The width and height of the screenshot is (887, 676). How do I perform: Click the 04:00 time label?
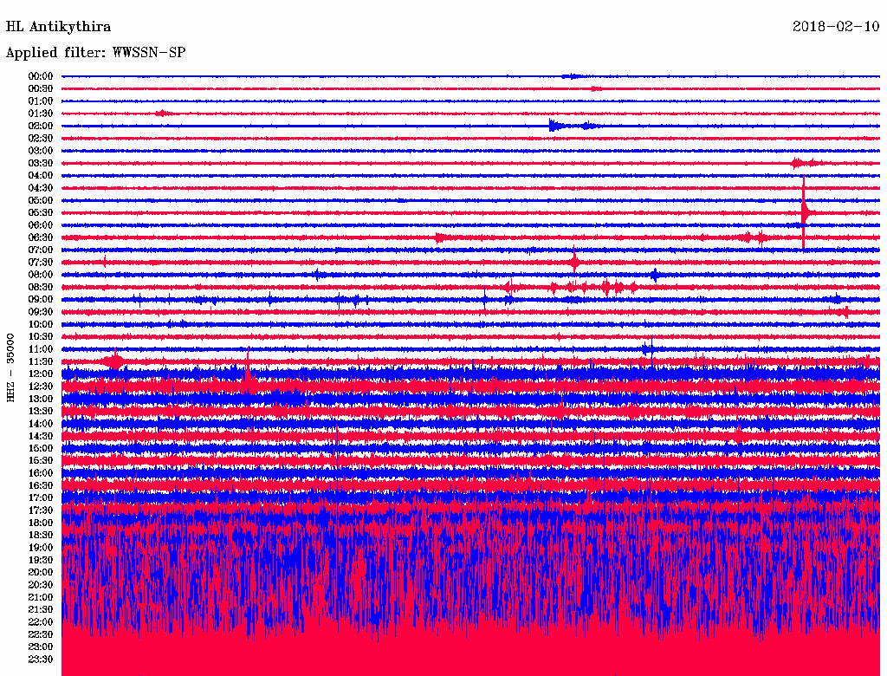click(x=41, y=176)
